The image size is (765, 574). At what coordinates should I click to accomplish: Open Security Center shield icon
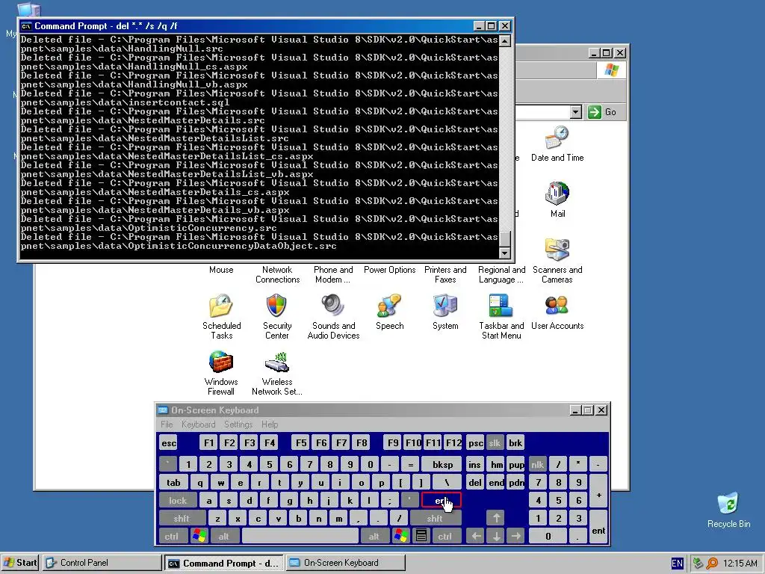[x=276, y=306]
